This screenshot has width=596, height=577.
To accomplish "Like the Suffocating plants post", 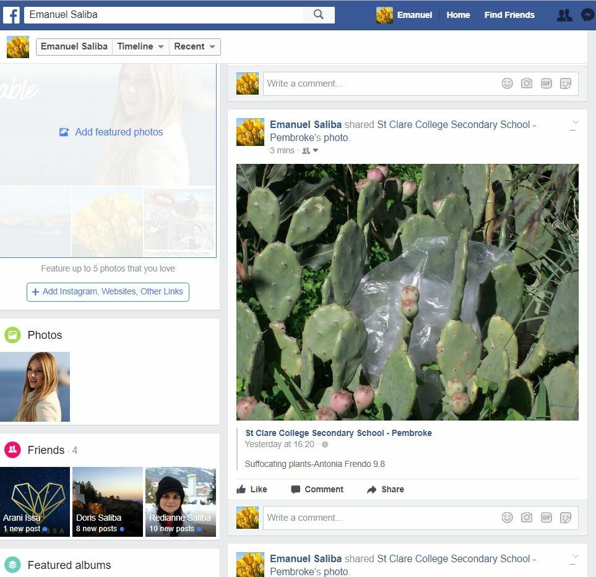I will coord(252,489).
